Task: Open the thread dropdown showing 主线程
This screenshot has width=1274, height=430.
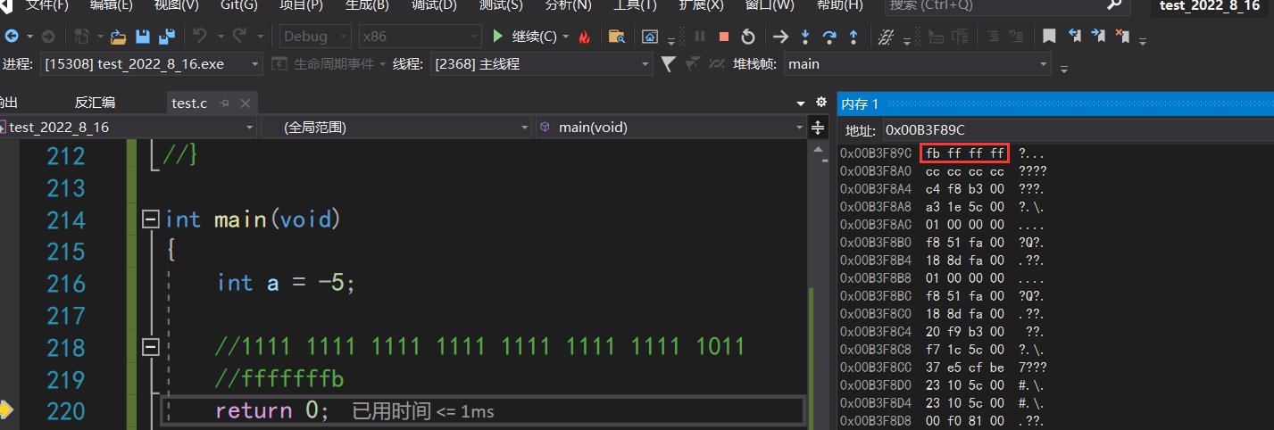Action: [x=542, y=64]
